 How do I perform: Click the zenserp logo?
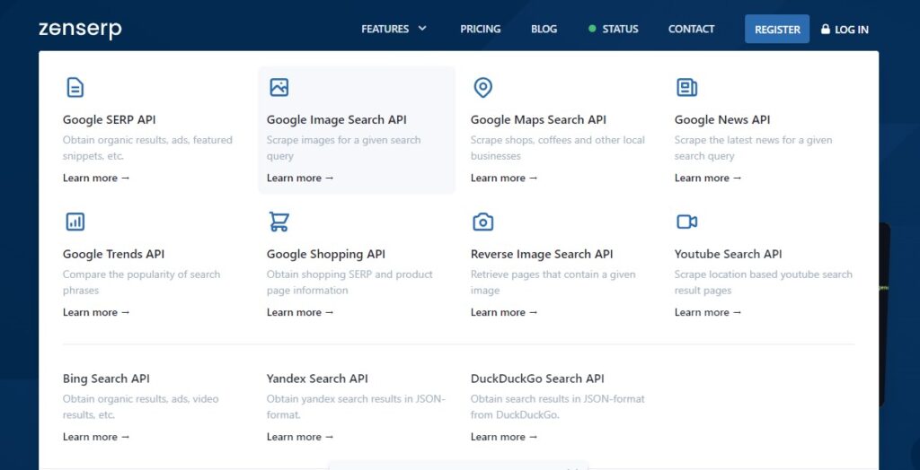[80, 30]
